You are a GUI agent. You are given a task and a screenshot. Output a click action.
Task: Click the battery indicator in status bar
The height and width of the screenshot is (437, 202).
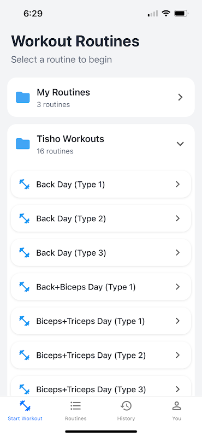181,13
